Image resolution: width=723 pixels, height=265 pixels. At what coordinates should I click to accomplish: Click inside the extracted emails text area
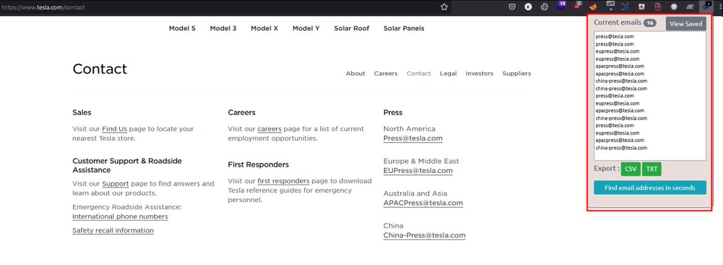pyautogui.click(x=649, y=96)
